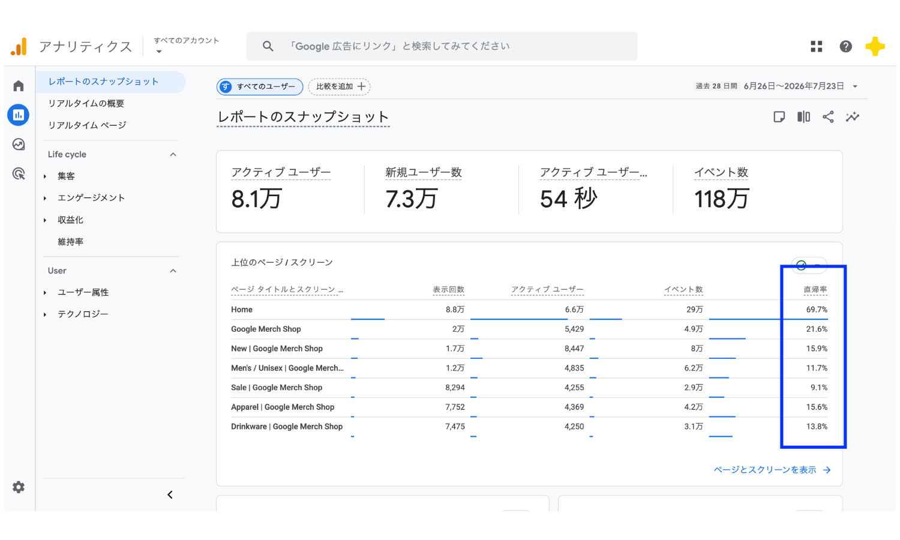Open リアルタイム ページ menu item
The image size is (900, 540).
pos(88,125)
